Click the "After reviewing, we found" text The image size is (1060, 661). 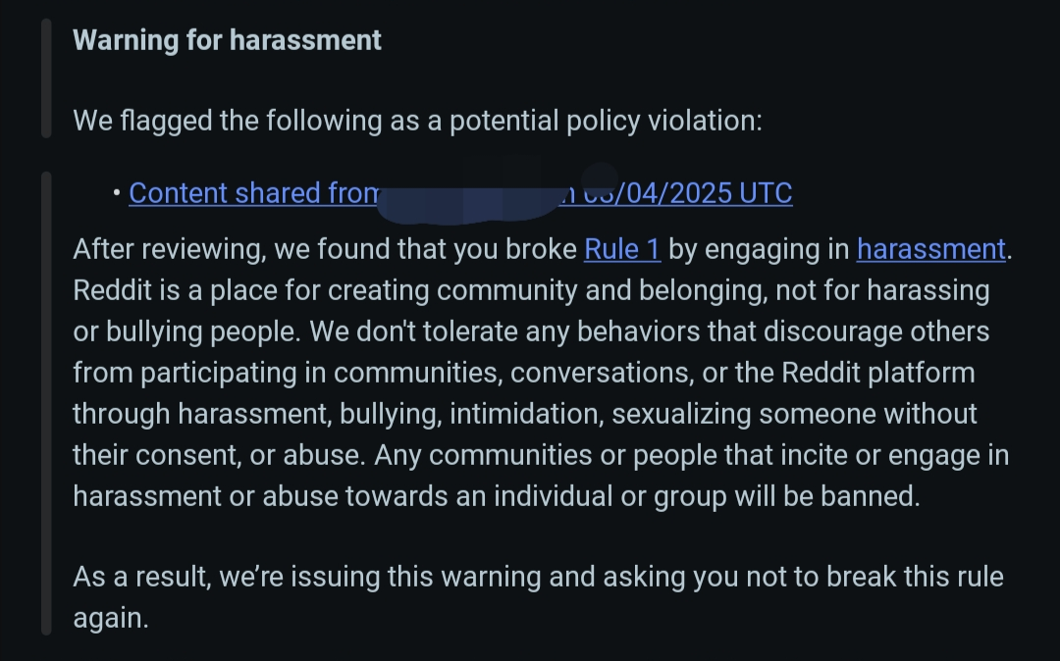pyautogui.click(x=245, y=249)
